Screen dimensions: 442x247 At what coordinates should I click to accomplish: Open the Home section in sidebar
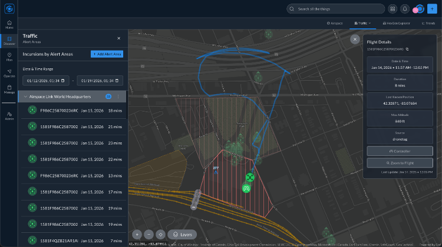(9, 24)
